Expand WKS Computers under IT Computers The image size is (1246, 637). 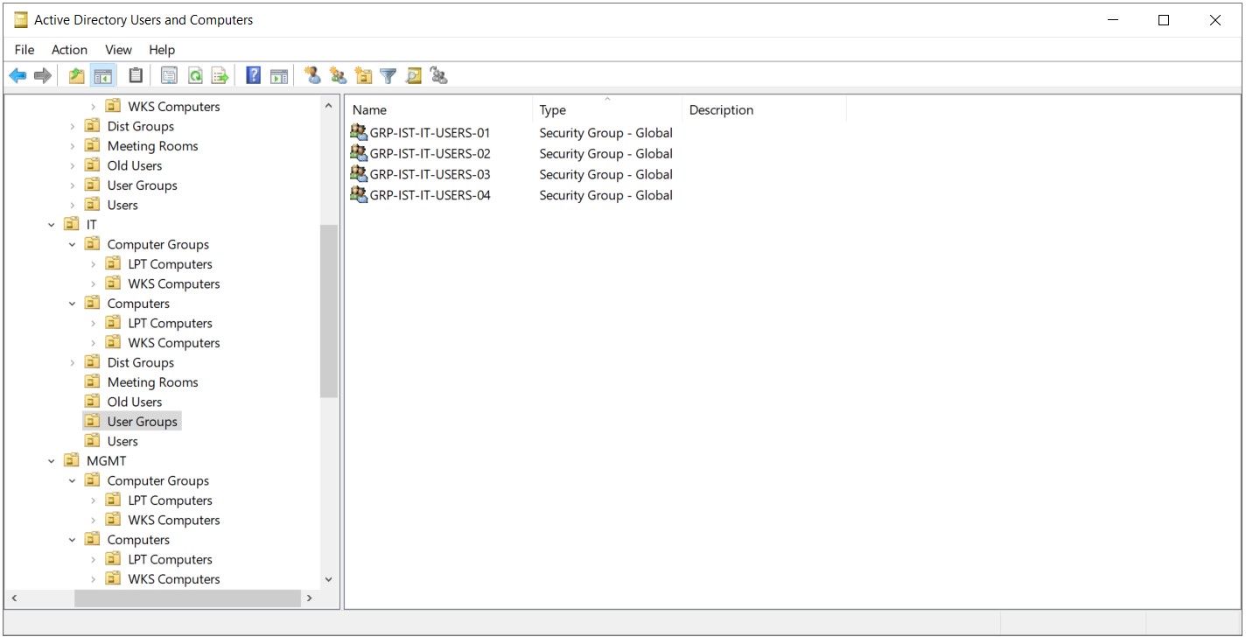click(94, 343)
